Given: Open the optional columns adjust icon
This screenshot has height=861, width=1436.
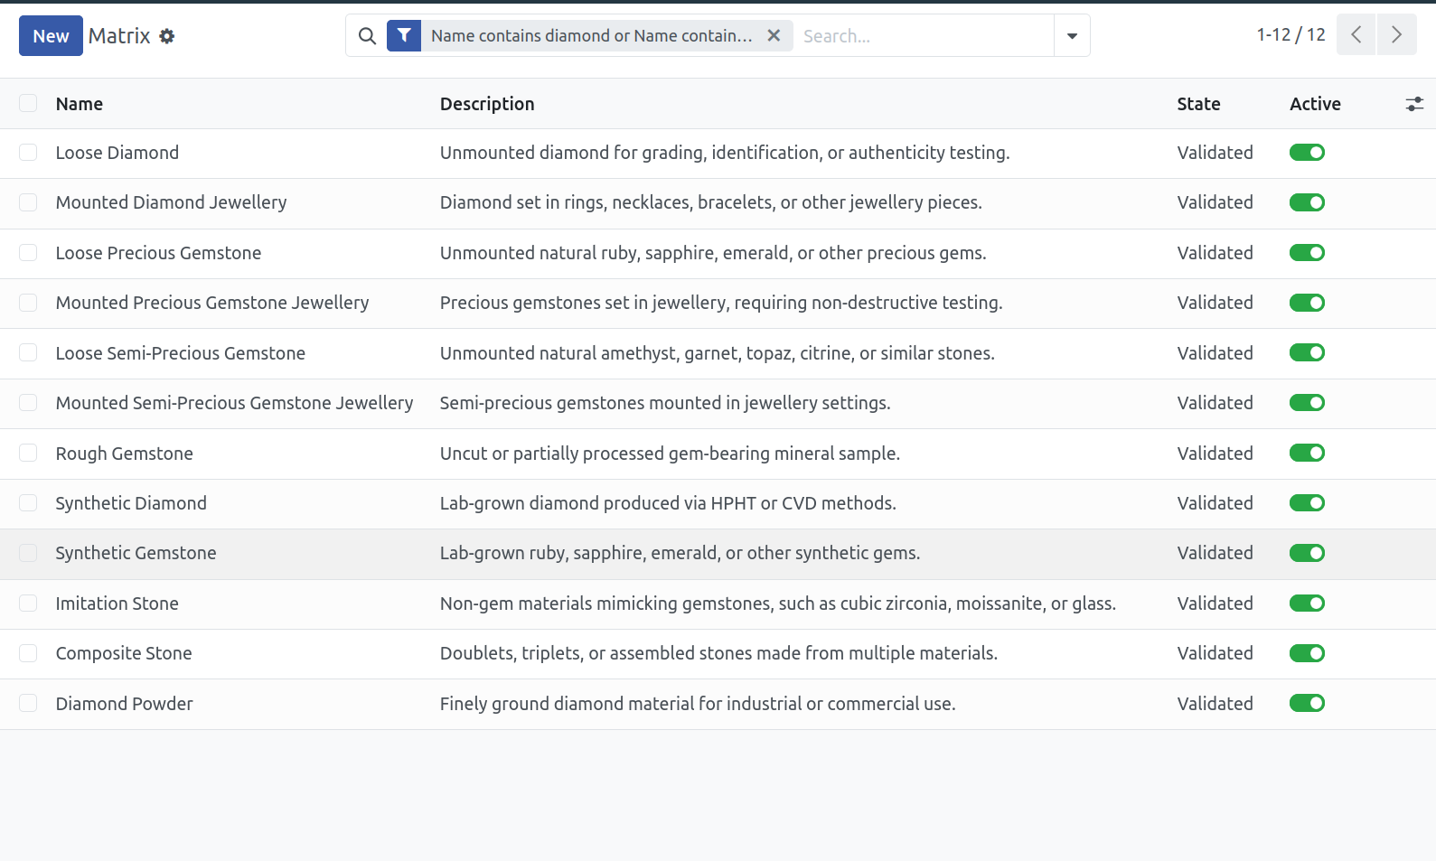Looking at the screenshot, I should (x=1414, y=104).
